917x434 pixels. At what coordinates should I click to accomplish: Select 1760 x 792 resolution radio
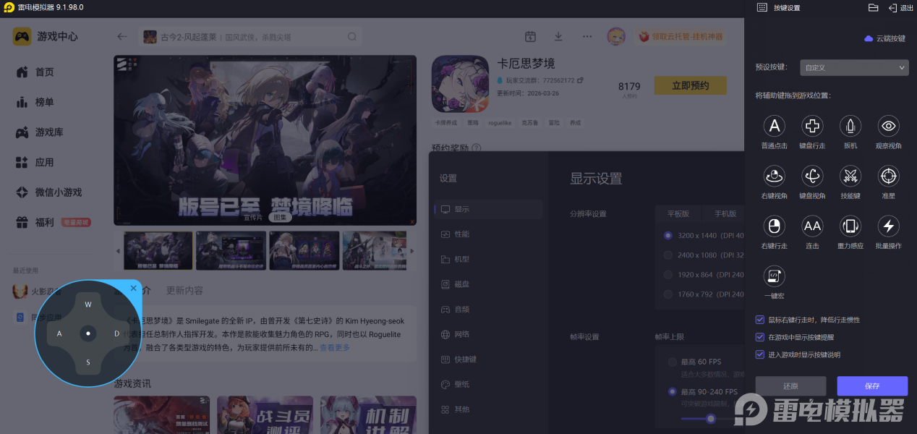[x=668, y=294]
